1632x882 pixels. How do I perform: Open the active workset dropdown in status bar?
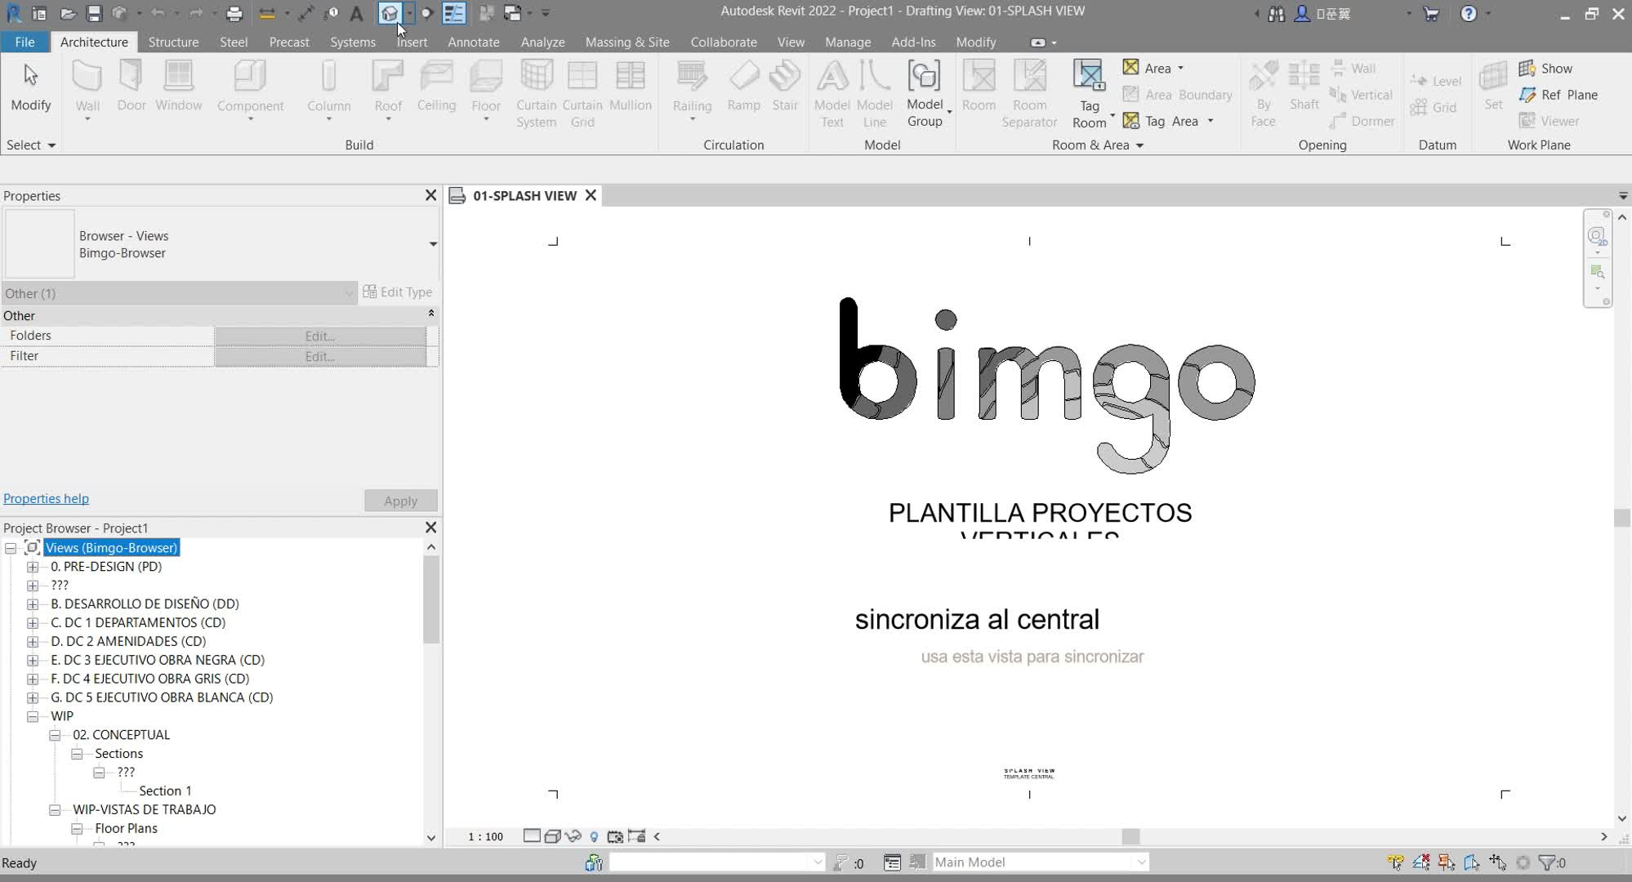pos(817,862)
